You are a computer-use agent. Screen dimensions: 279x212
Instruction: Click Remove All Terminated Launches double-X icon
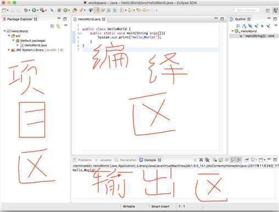click(207, 160)
